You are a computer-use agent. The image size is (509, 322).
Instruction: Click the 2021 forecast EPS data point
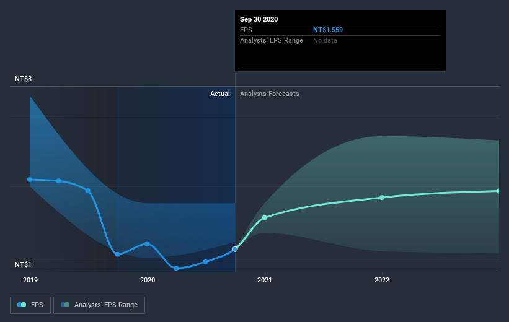(x=265, y=217)
